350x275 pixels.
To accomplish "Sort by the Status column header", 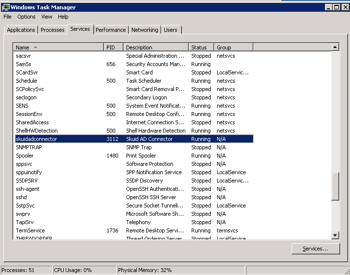I will click(x=201, y=47).
